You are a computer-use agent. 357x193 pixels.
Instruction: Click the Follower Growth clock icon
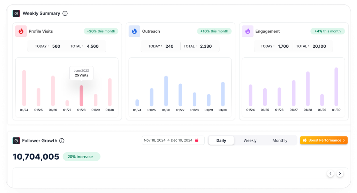click(x=16, y=141)
